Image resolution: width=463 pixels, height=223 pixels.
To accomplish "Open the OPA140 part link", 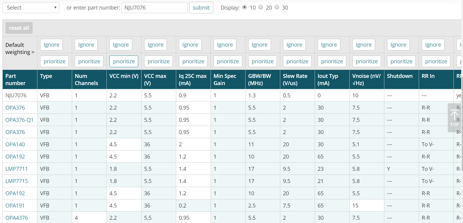I will pyautogui.click(x=15, y=144).
